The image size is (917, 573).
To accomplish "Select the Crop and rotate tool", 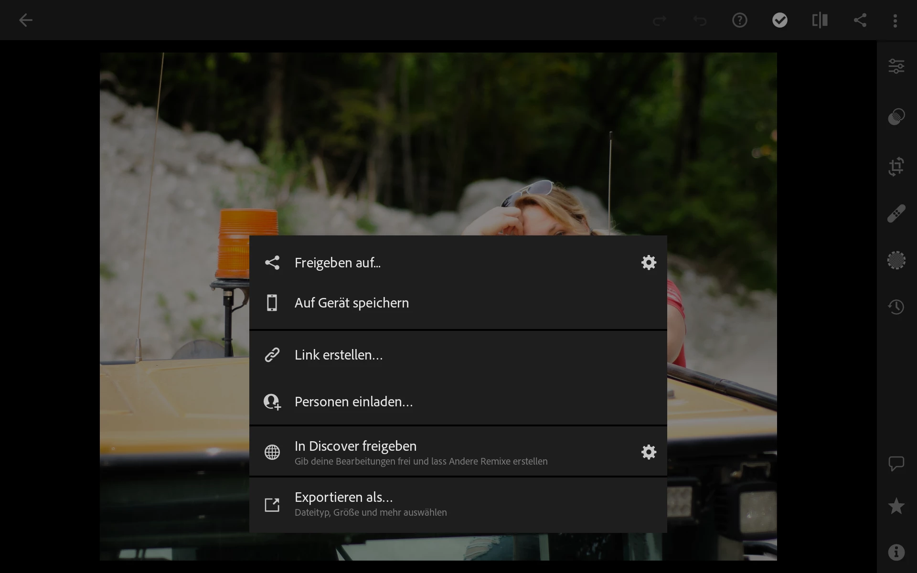I will point(896,167).
